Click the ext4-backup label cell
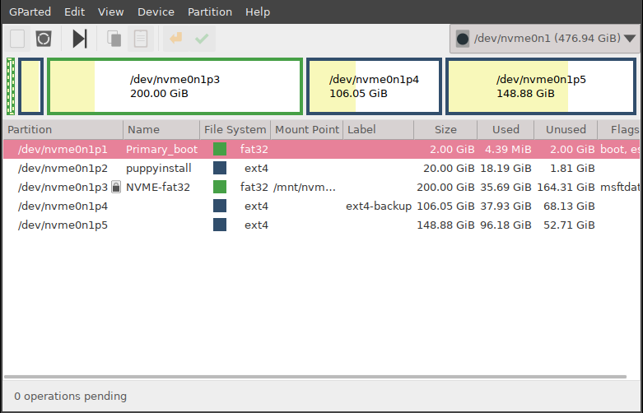Screen dimensions: 643x413 coord(379,206)
